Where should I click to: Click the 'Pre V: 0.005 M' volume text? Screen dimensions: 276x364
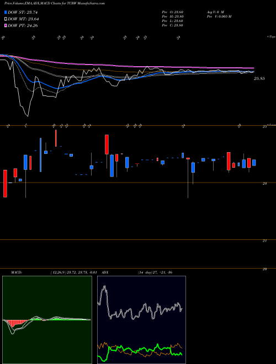coord(219,17)
